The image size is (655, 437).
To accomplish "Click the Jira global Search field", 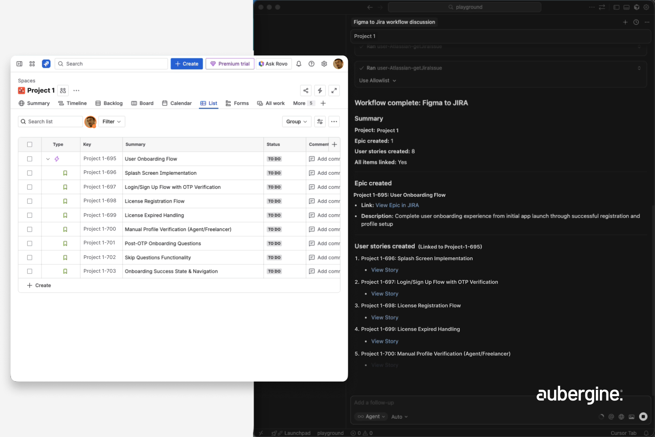I will [111, 64].
